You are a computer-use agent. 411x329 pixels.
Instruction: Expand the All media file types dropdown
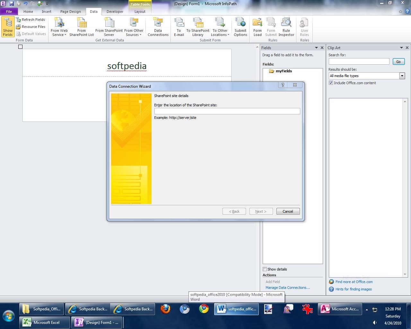pos(402,76)
